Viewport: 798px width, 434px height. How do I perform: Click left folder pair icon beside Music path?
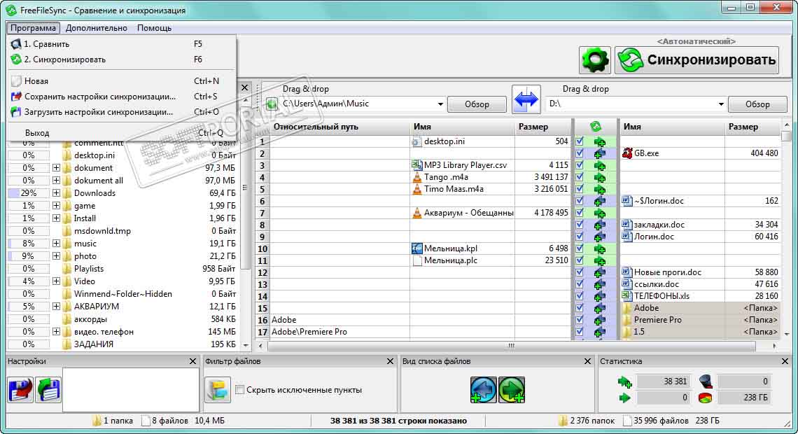[272, 104]
